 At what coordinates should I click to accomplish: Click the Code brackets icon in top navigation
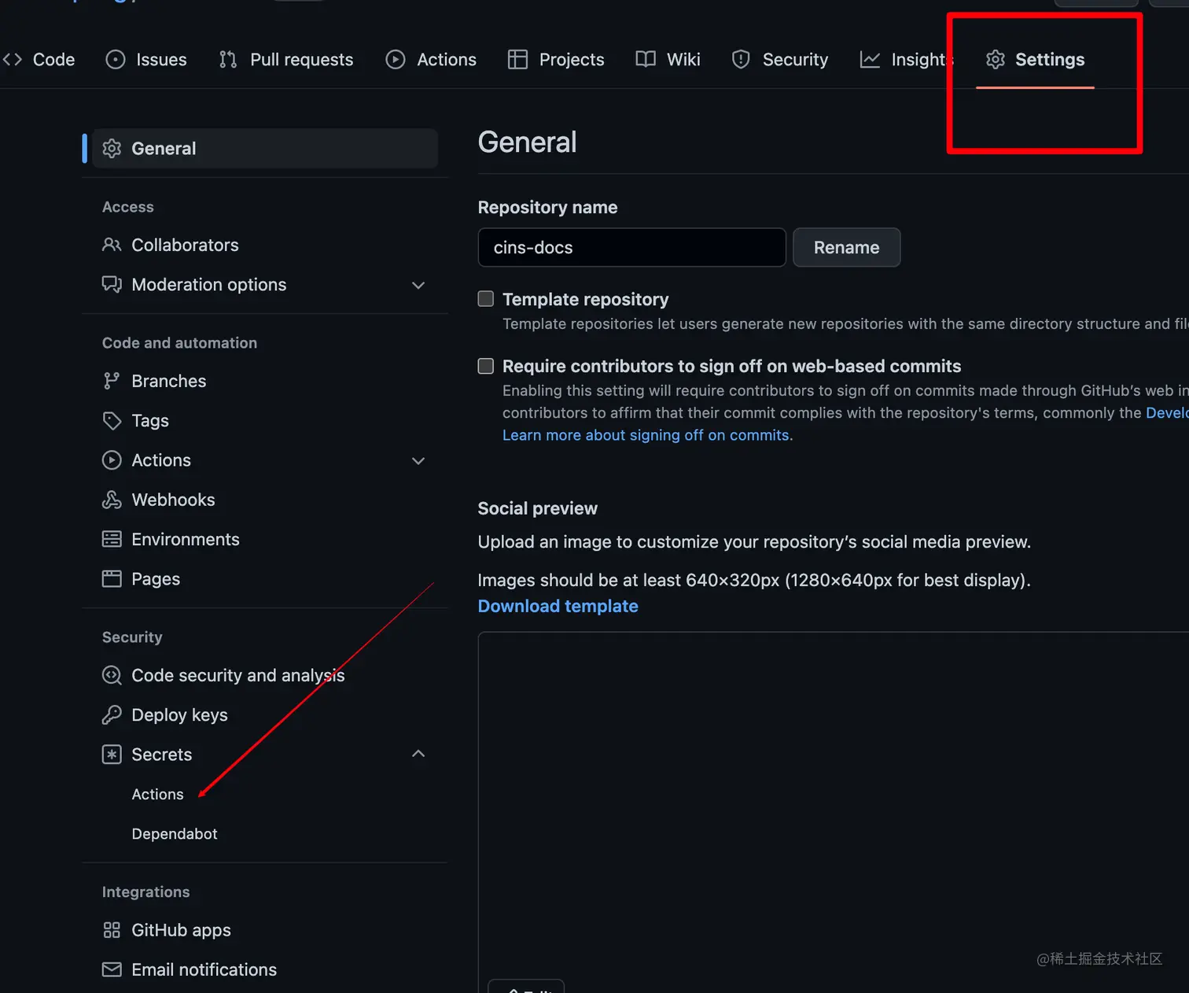pos(13,59)
